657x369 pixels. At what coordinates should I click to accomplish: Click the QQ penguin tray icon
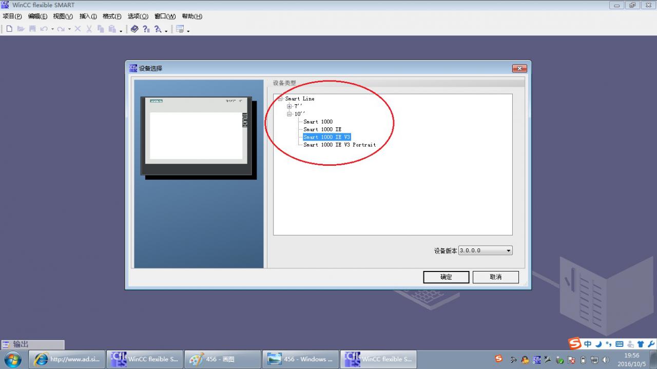pos(525,360)
